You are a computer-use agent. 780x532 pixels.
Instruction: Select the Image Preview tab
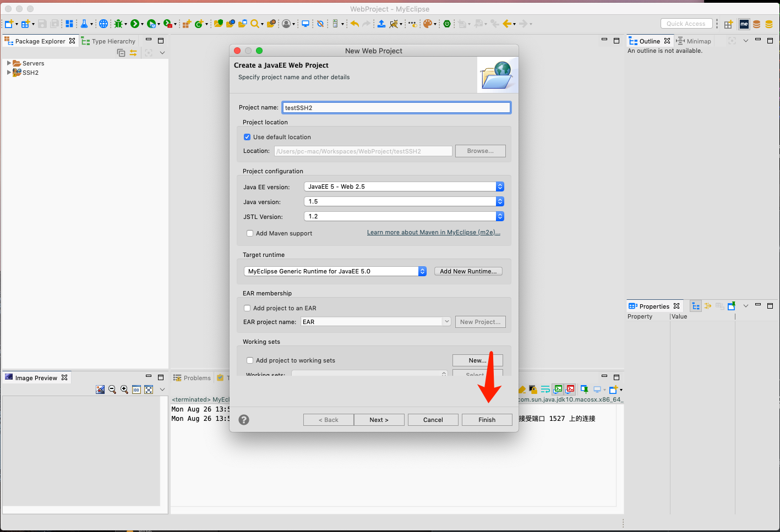pyautogui.click(x=36, y=378)
